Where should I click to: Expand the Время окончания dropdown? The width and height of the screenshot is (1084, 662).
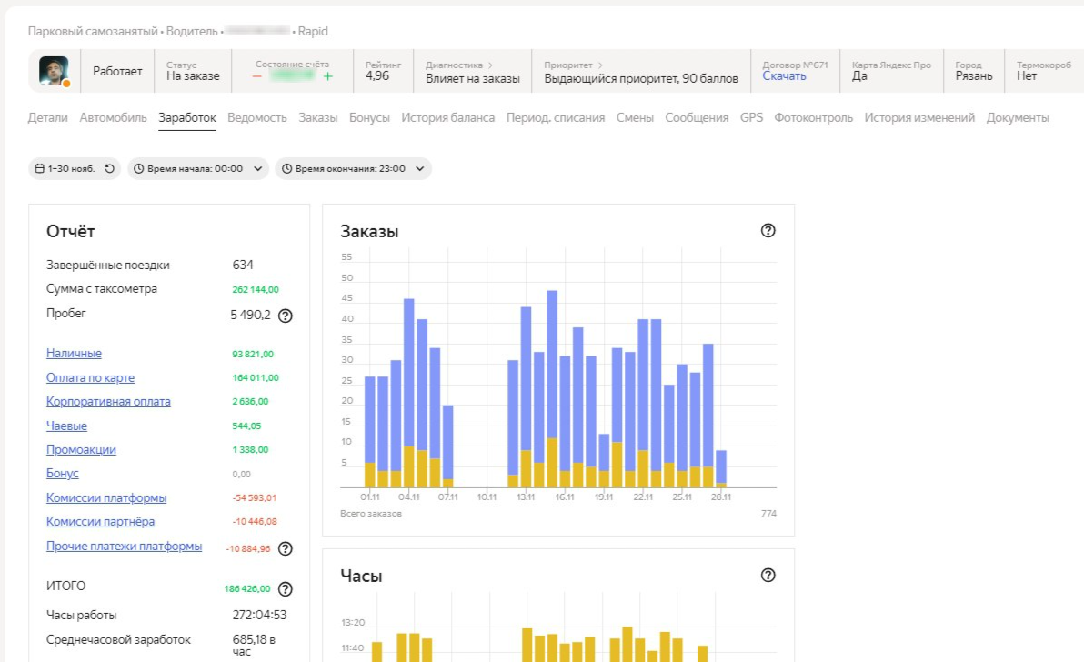(353, 168)
